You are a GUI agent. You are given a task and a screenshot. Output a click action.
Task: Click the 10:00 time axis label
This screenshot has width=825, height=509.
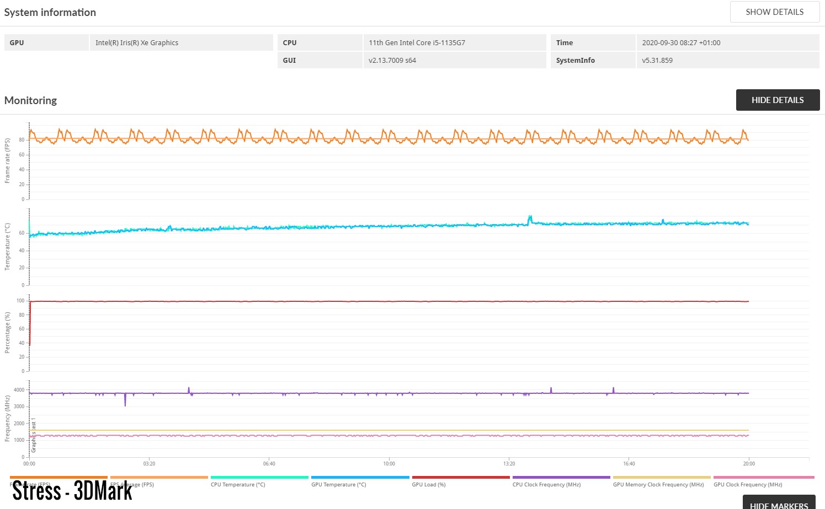[x=389, y=464]
